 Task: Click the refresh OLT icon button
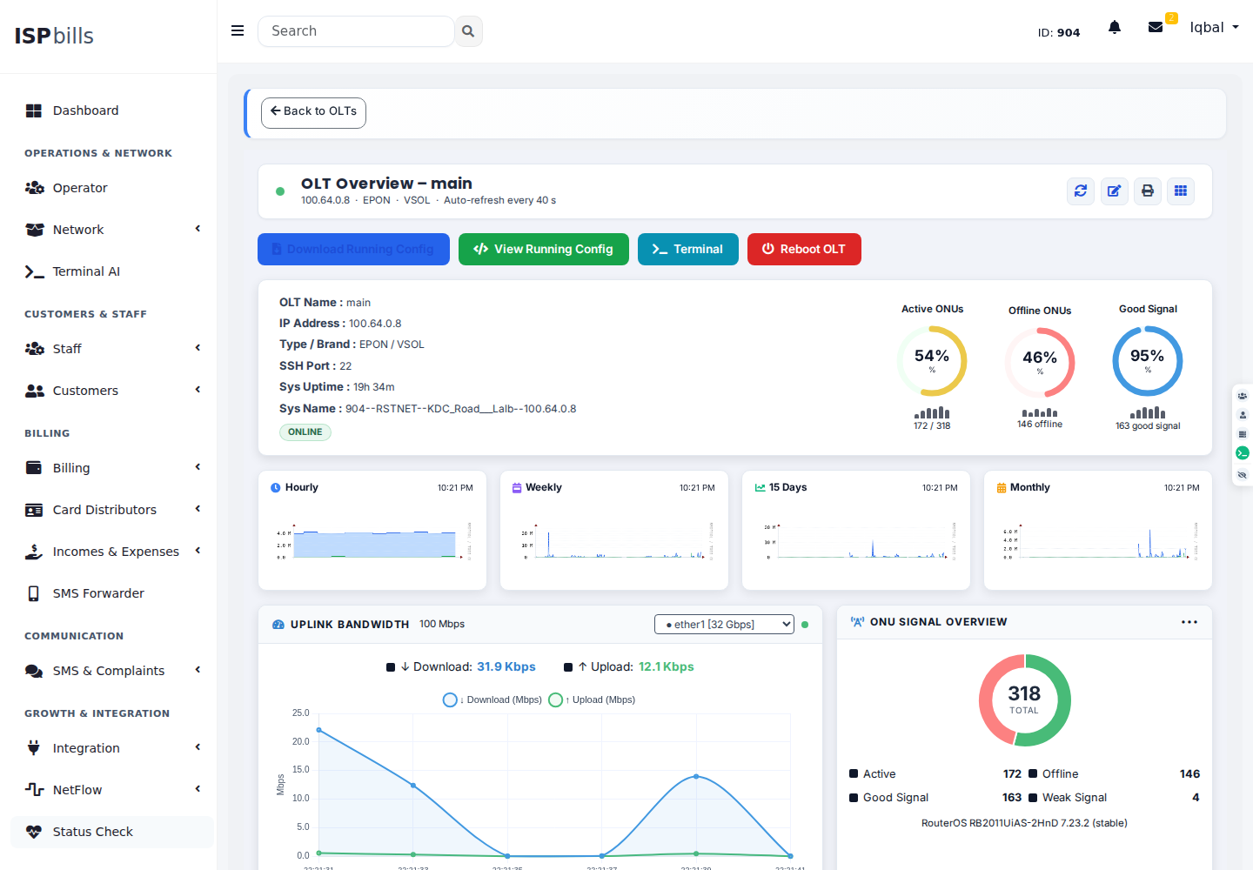[x=1081, y=191]
